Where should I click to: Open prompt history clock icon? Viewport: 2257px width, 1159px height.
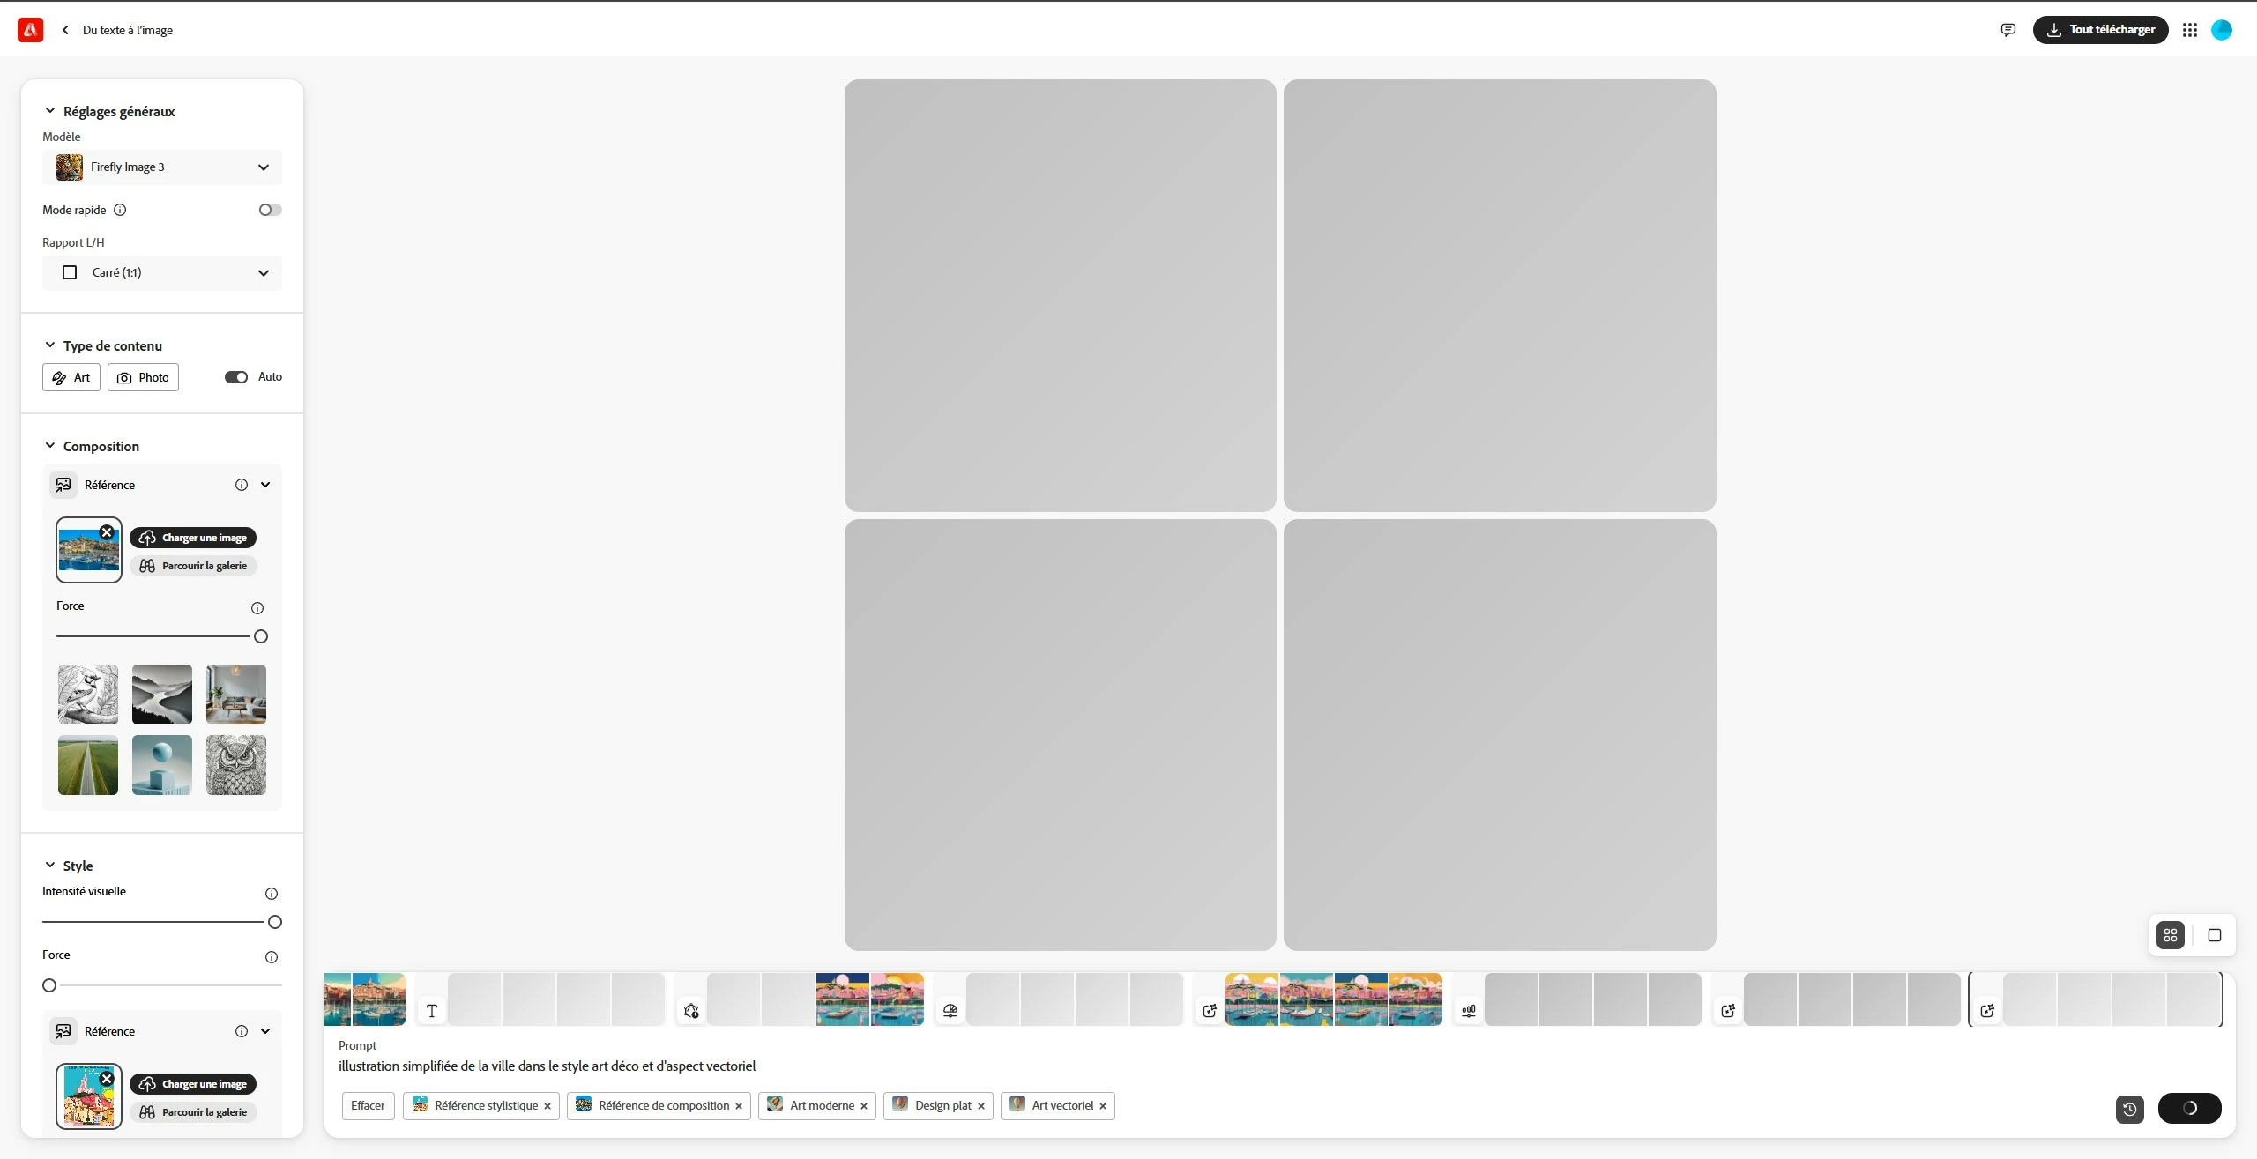click(x=2129, y=1109)
